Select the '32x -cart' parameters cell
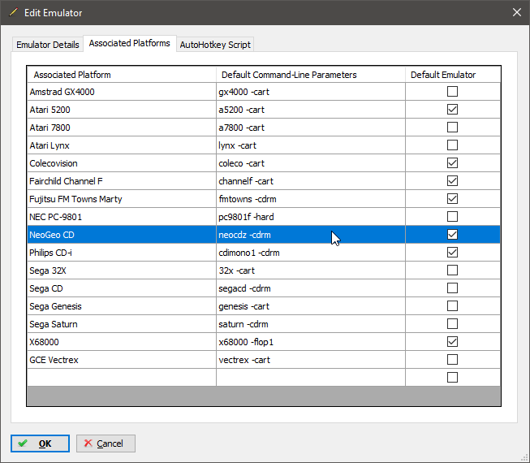 click(311, 270)
